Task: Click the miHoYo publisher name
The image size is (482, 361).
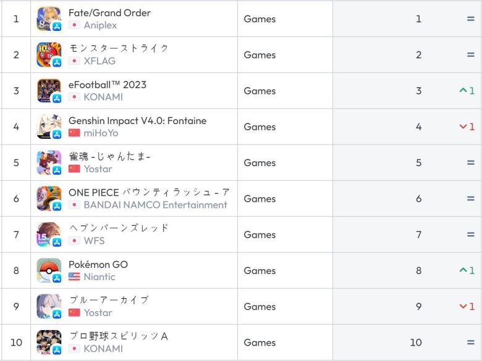Action: [101, 133]
